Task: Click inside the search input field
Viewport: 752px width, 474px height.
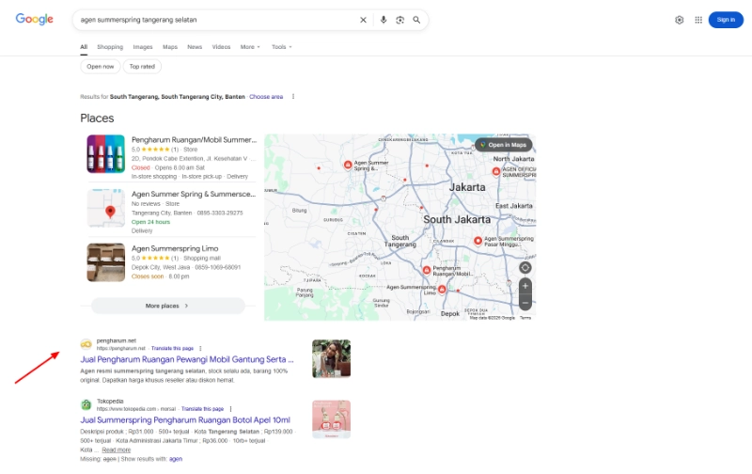Action: point(216,20)
